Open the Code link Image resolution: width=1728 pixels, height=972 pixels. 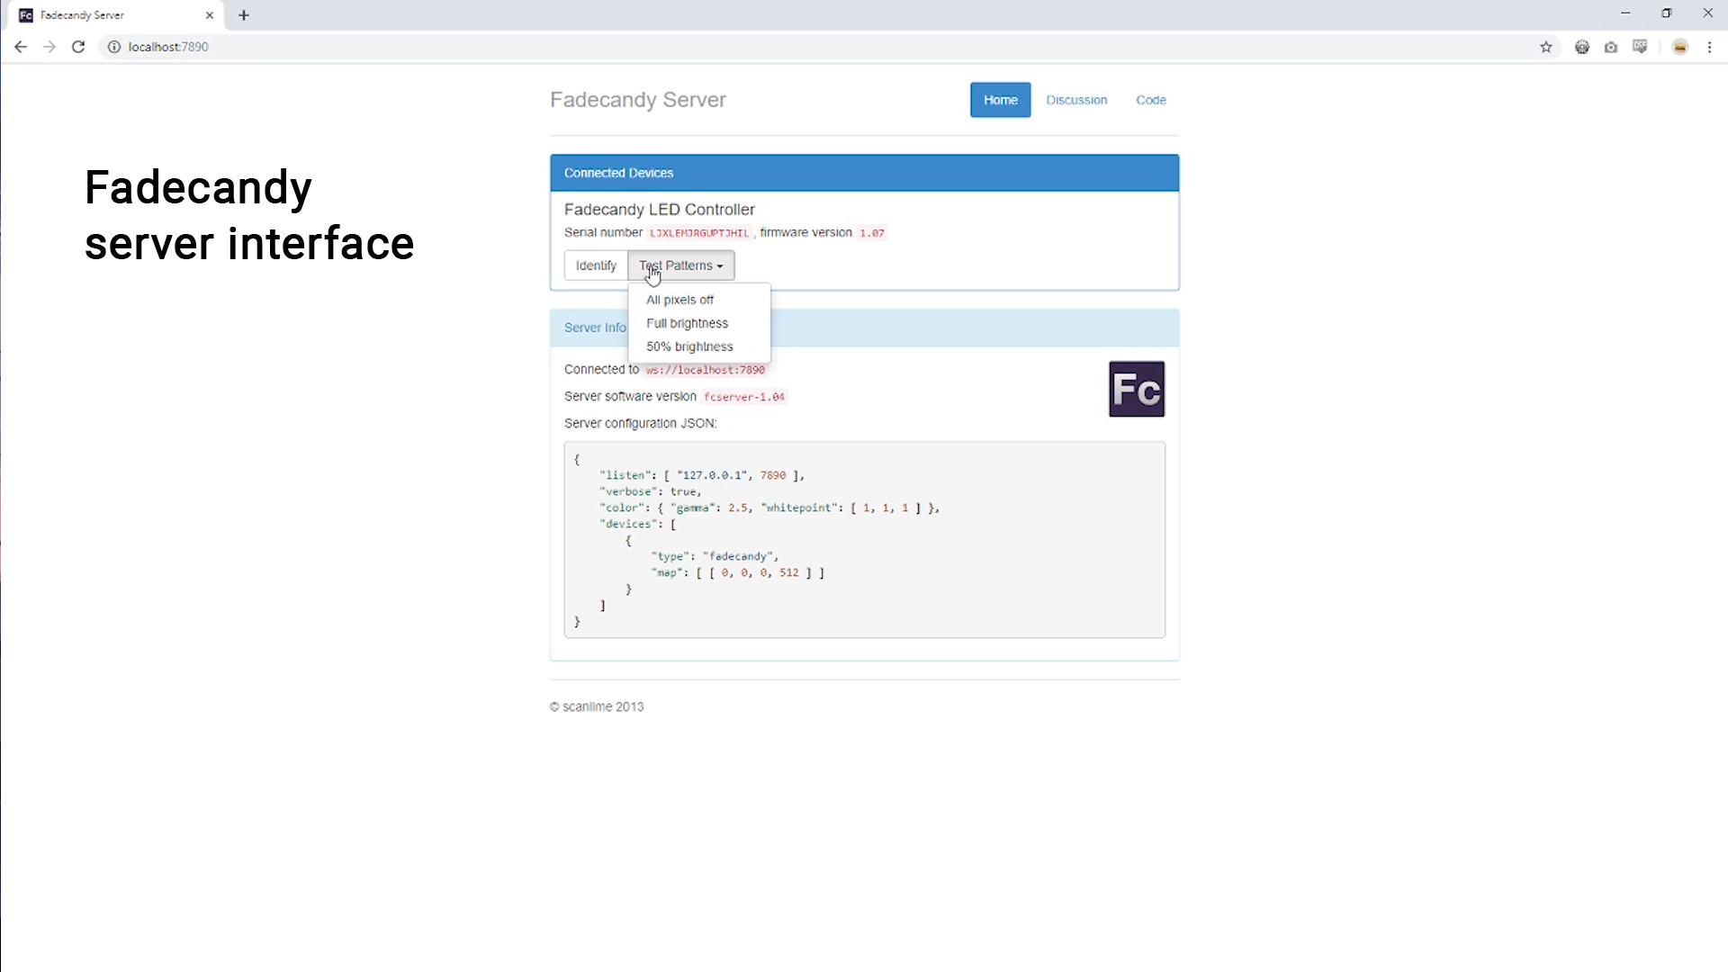tap(1151, 100)
